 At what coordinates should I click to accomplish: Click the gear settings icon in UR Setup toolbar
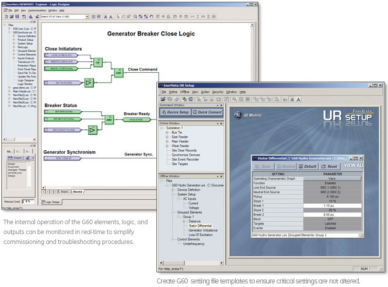click(191, 100)
